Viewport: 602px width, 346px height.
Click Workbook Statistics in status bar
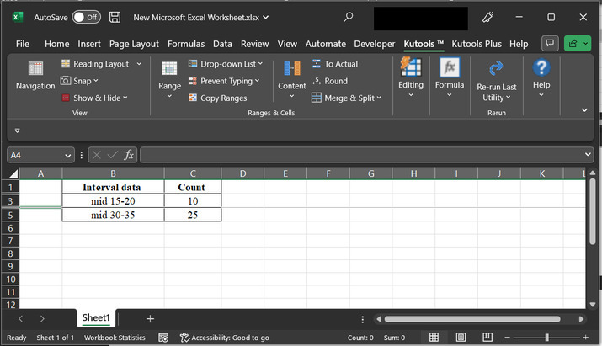tap(115, 338)
